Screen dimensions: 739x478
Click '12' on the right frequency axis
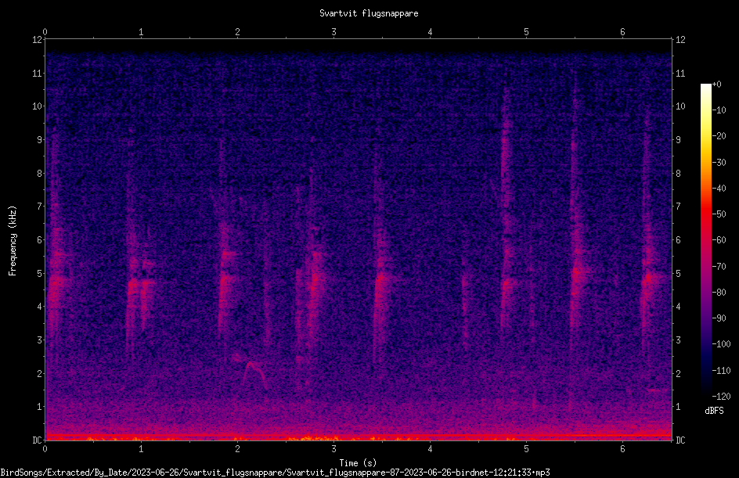[680, 40]
